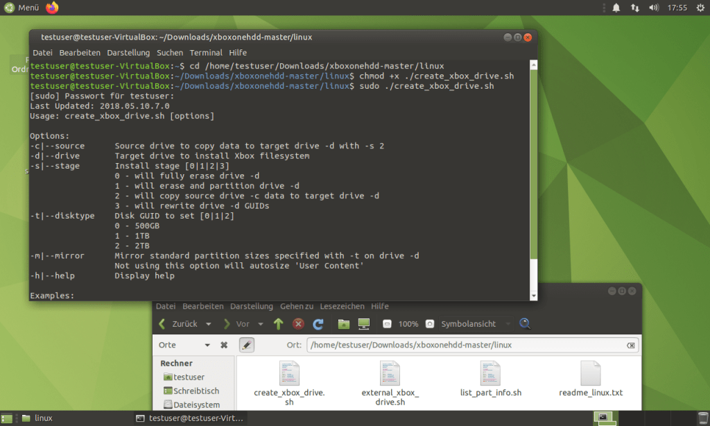710x426 pixels.
Task: Open the notification bell in system tray
Action: click(616, 8)
